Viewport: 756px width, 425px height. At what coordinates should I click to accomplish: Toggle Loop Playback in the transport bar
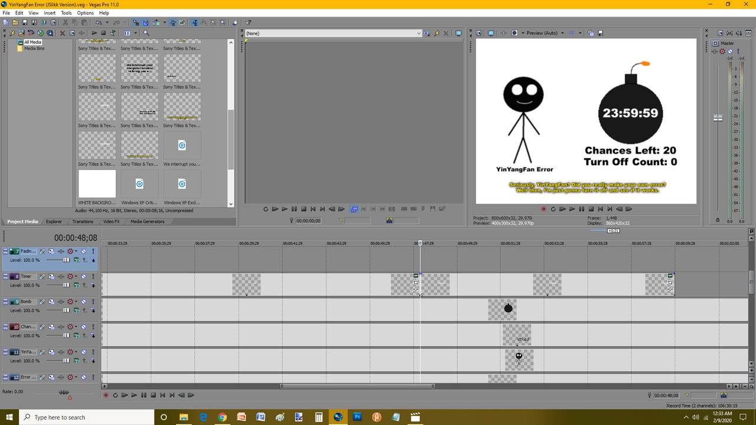click(115, 395)
